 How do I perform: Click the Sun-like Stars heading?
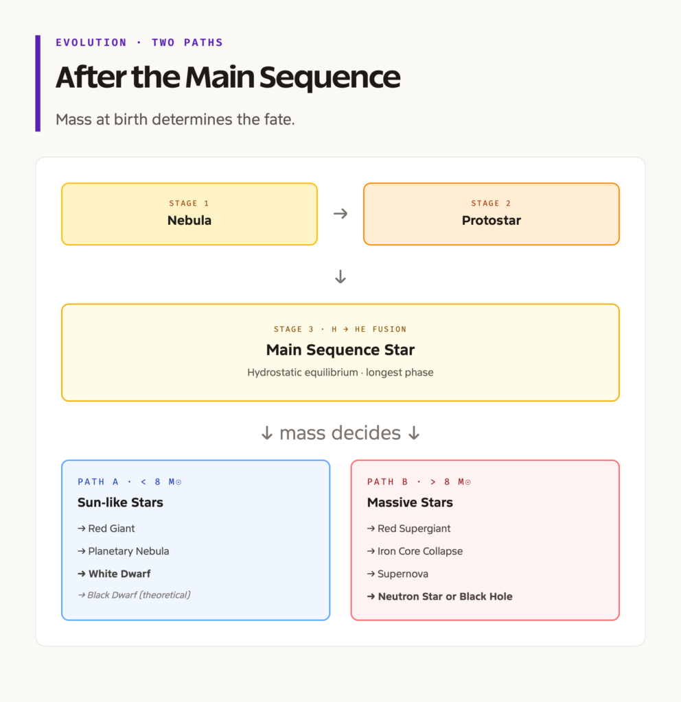click(120, 503)
